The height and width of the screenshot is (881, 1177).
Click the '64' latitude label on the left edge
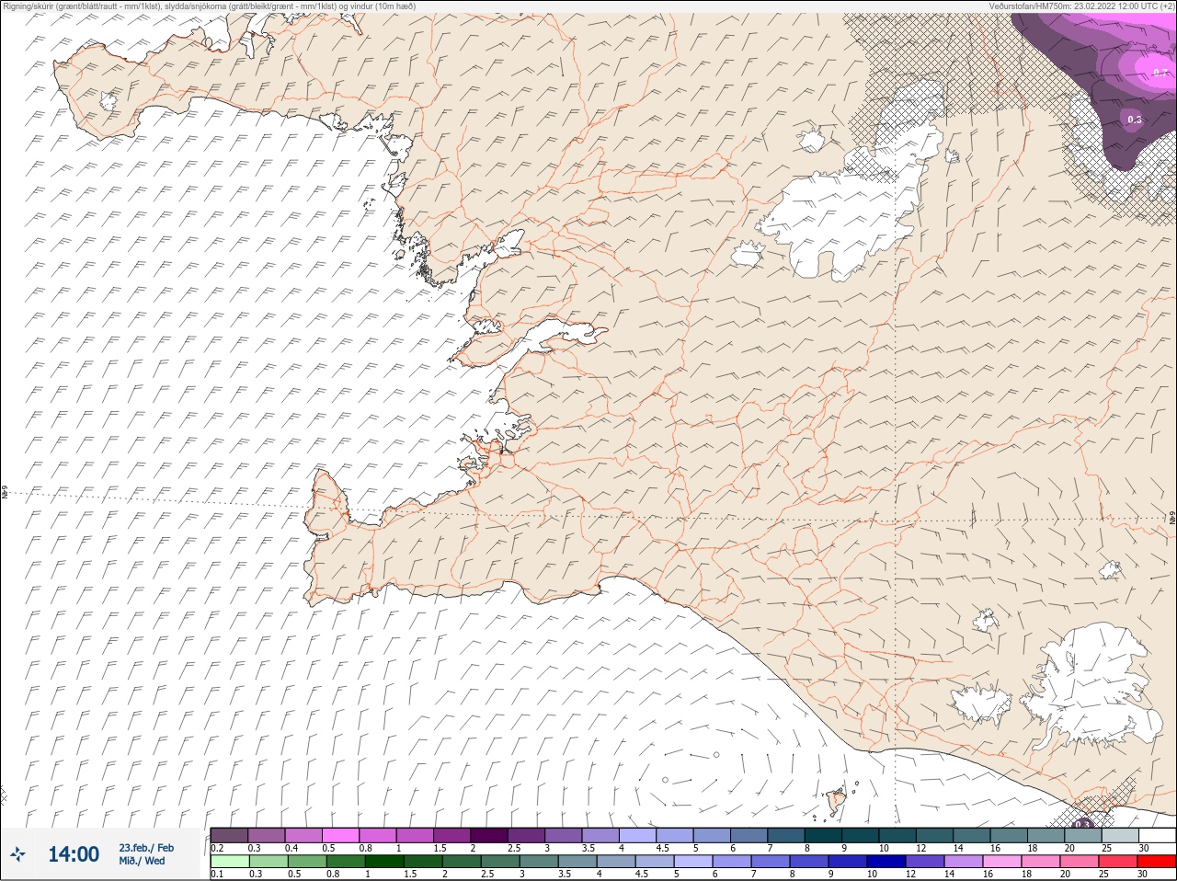click(5, 493)
